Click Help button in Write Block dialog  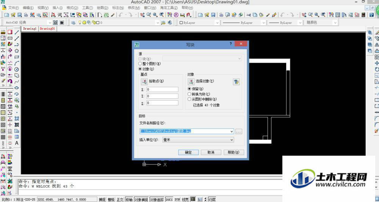click(233, 152)
